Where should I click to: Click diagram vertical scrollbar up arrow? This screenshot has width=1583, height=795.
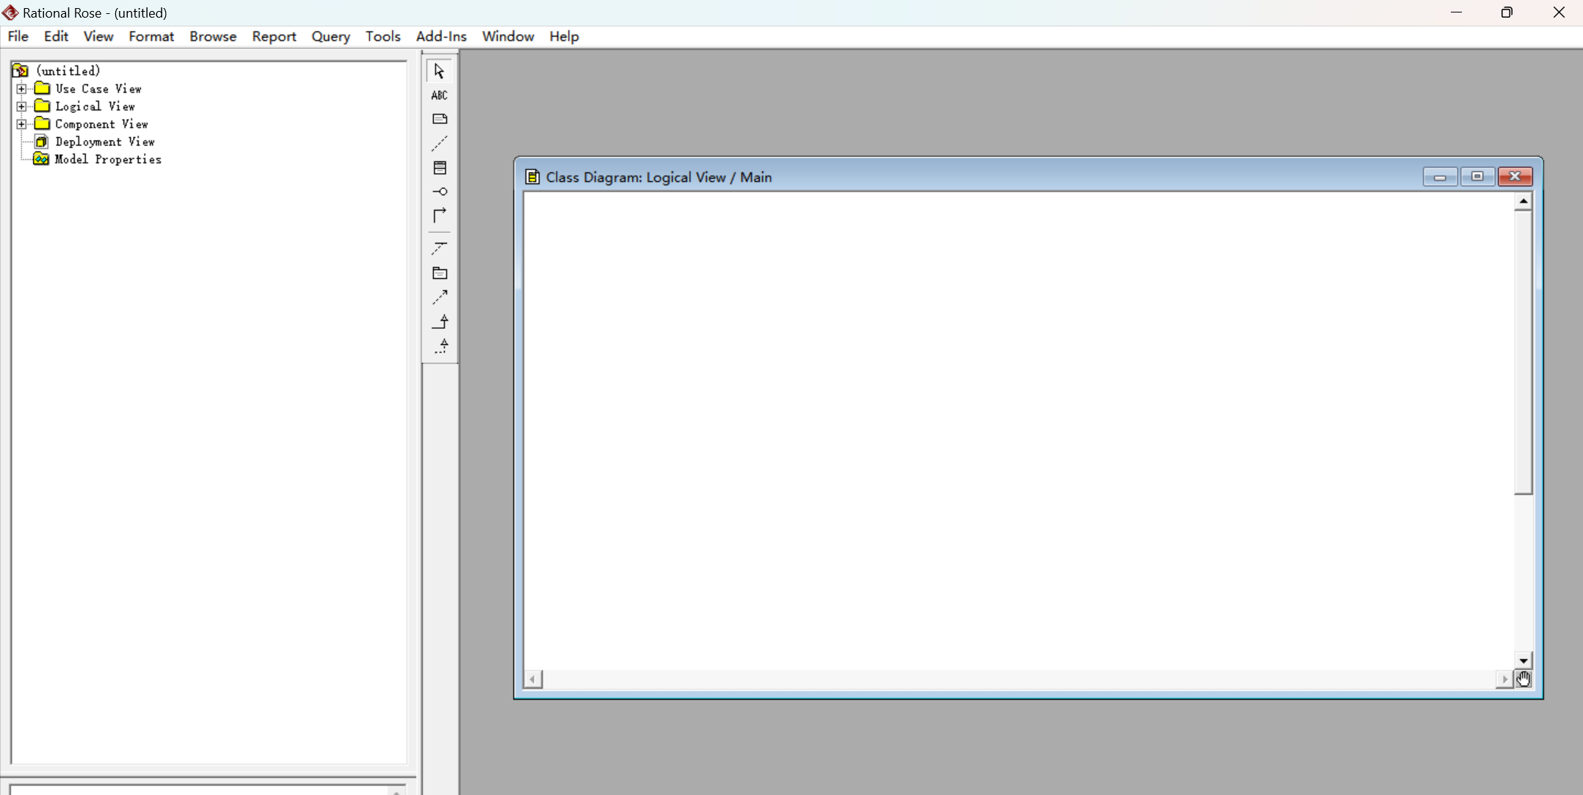coord(1524,201)
